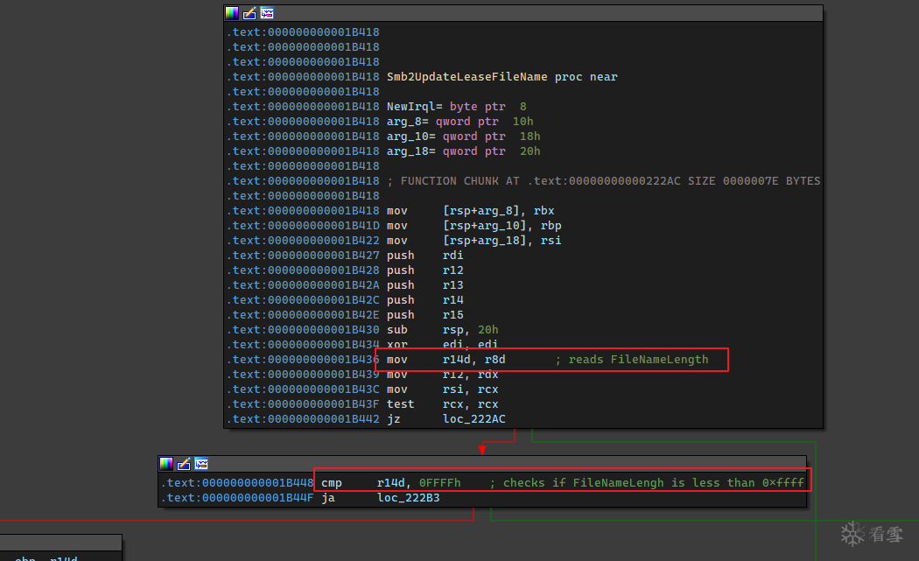Select the push r12 instruction
This screenshot has height=561, width=919.
424,270
